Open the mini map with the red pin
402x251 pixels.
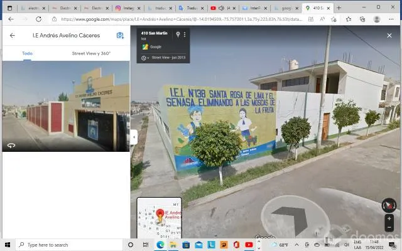point(159,218)
